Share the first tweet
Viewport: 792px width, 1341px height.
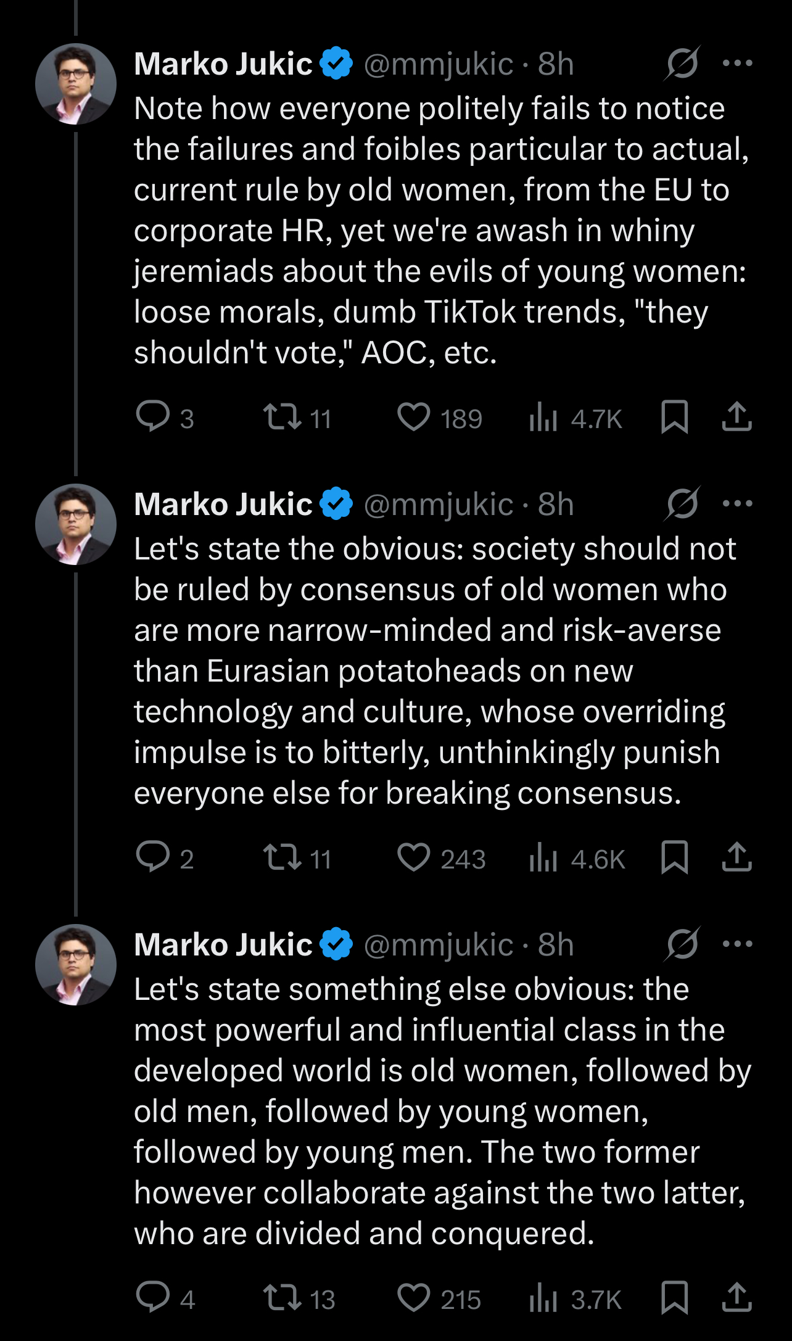click(736, 417)
